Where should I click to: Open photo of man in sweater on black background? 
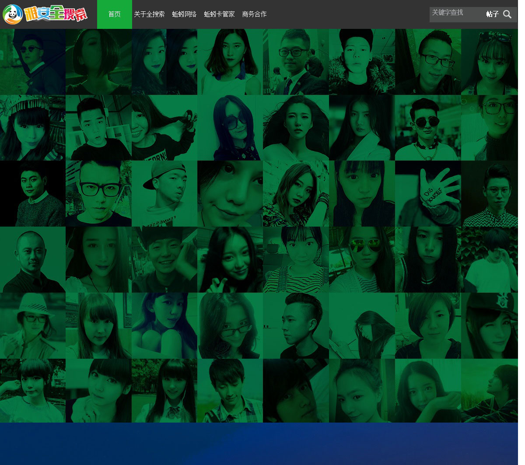point(33,193)
